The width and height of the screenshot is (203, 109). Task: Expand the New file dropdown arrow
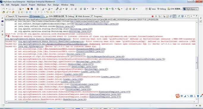(7, 9)
